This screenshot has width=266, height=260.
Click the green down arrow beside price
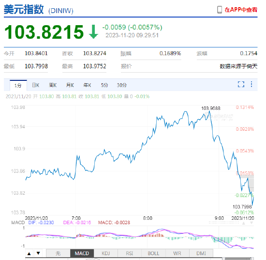point(93,32)
